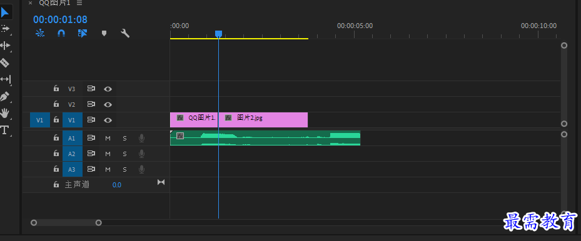
Task: Hide track V3 output eye
Action: coord(108,89)
